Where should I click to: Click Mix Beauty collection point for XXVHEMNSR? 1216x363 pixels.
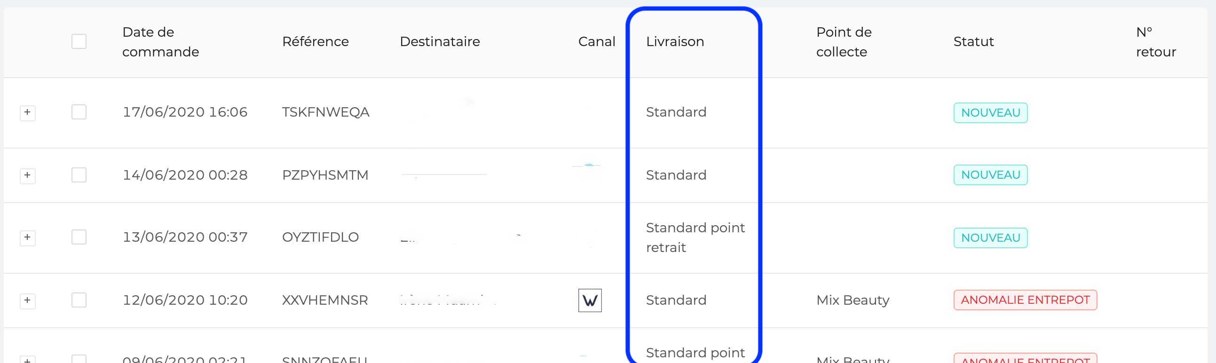tap(853, 300)
